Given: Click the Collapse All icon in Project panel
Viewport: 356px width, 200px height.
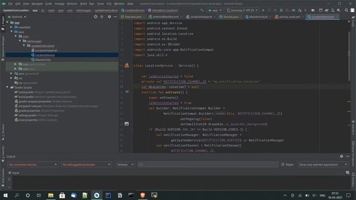Looking at the screenshot, I should [x=102, y=17].
